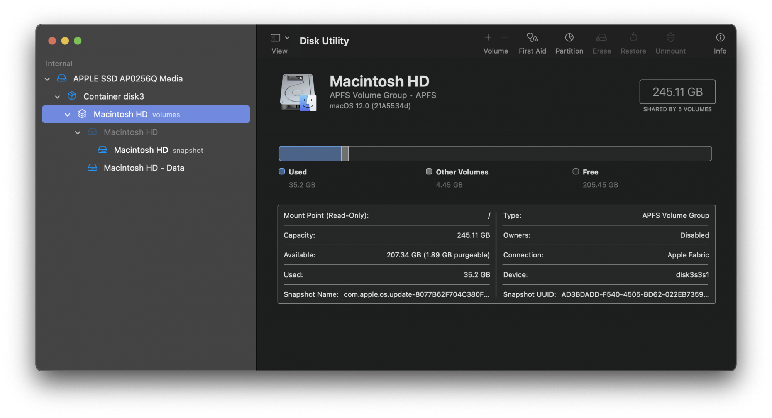Viewport: 772px width, 418px height.
Task: Click the Macintosh HD volume title
Action: (x=379, y=81)
